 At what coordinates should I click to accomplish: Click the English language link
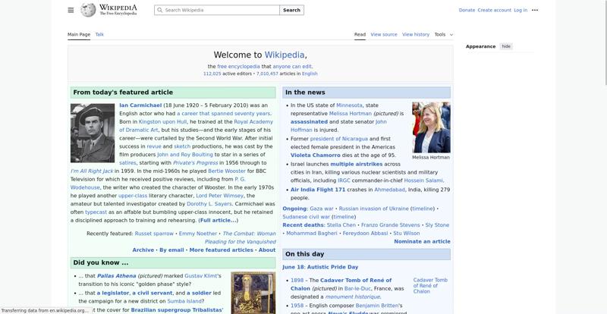310,74
